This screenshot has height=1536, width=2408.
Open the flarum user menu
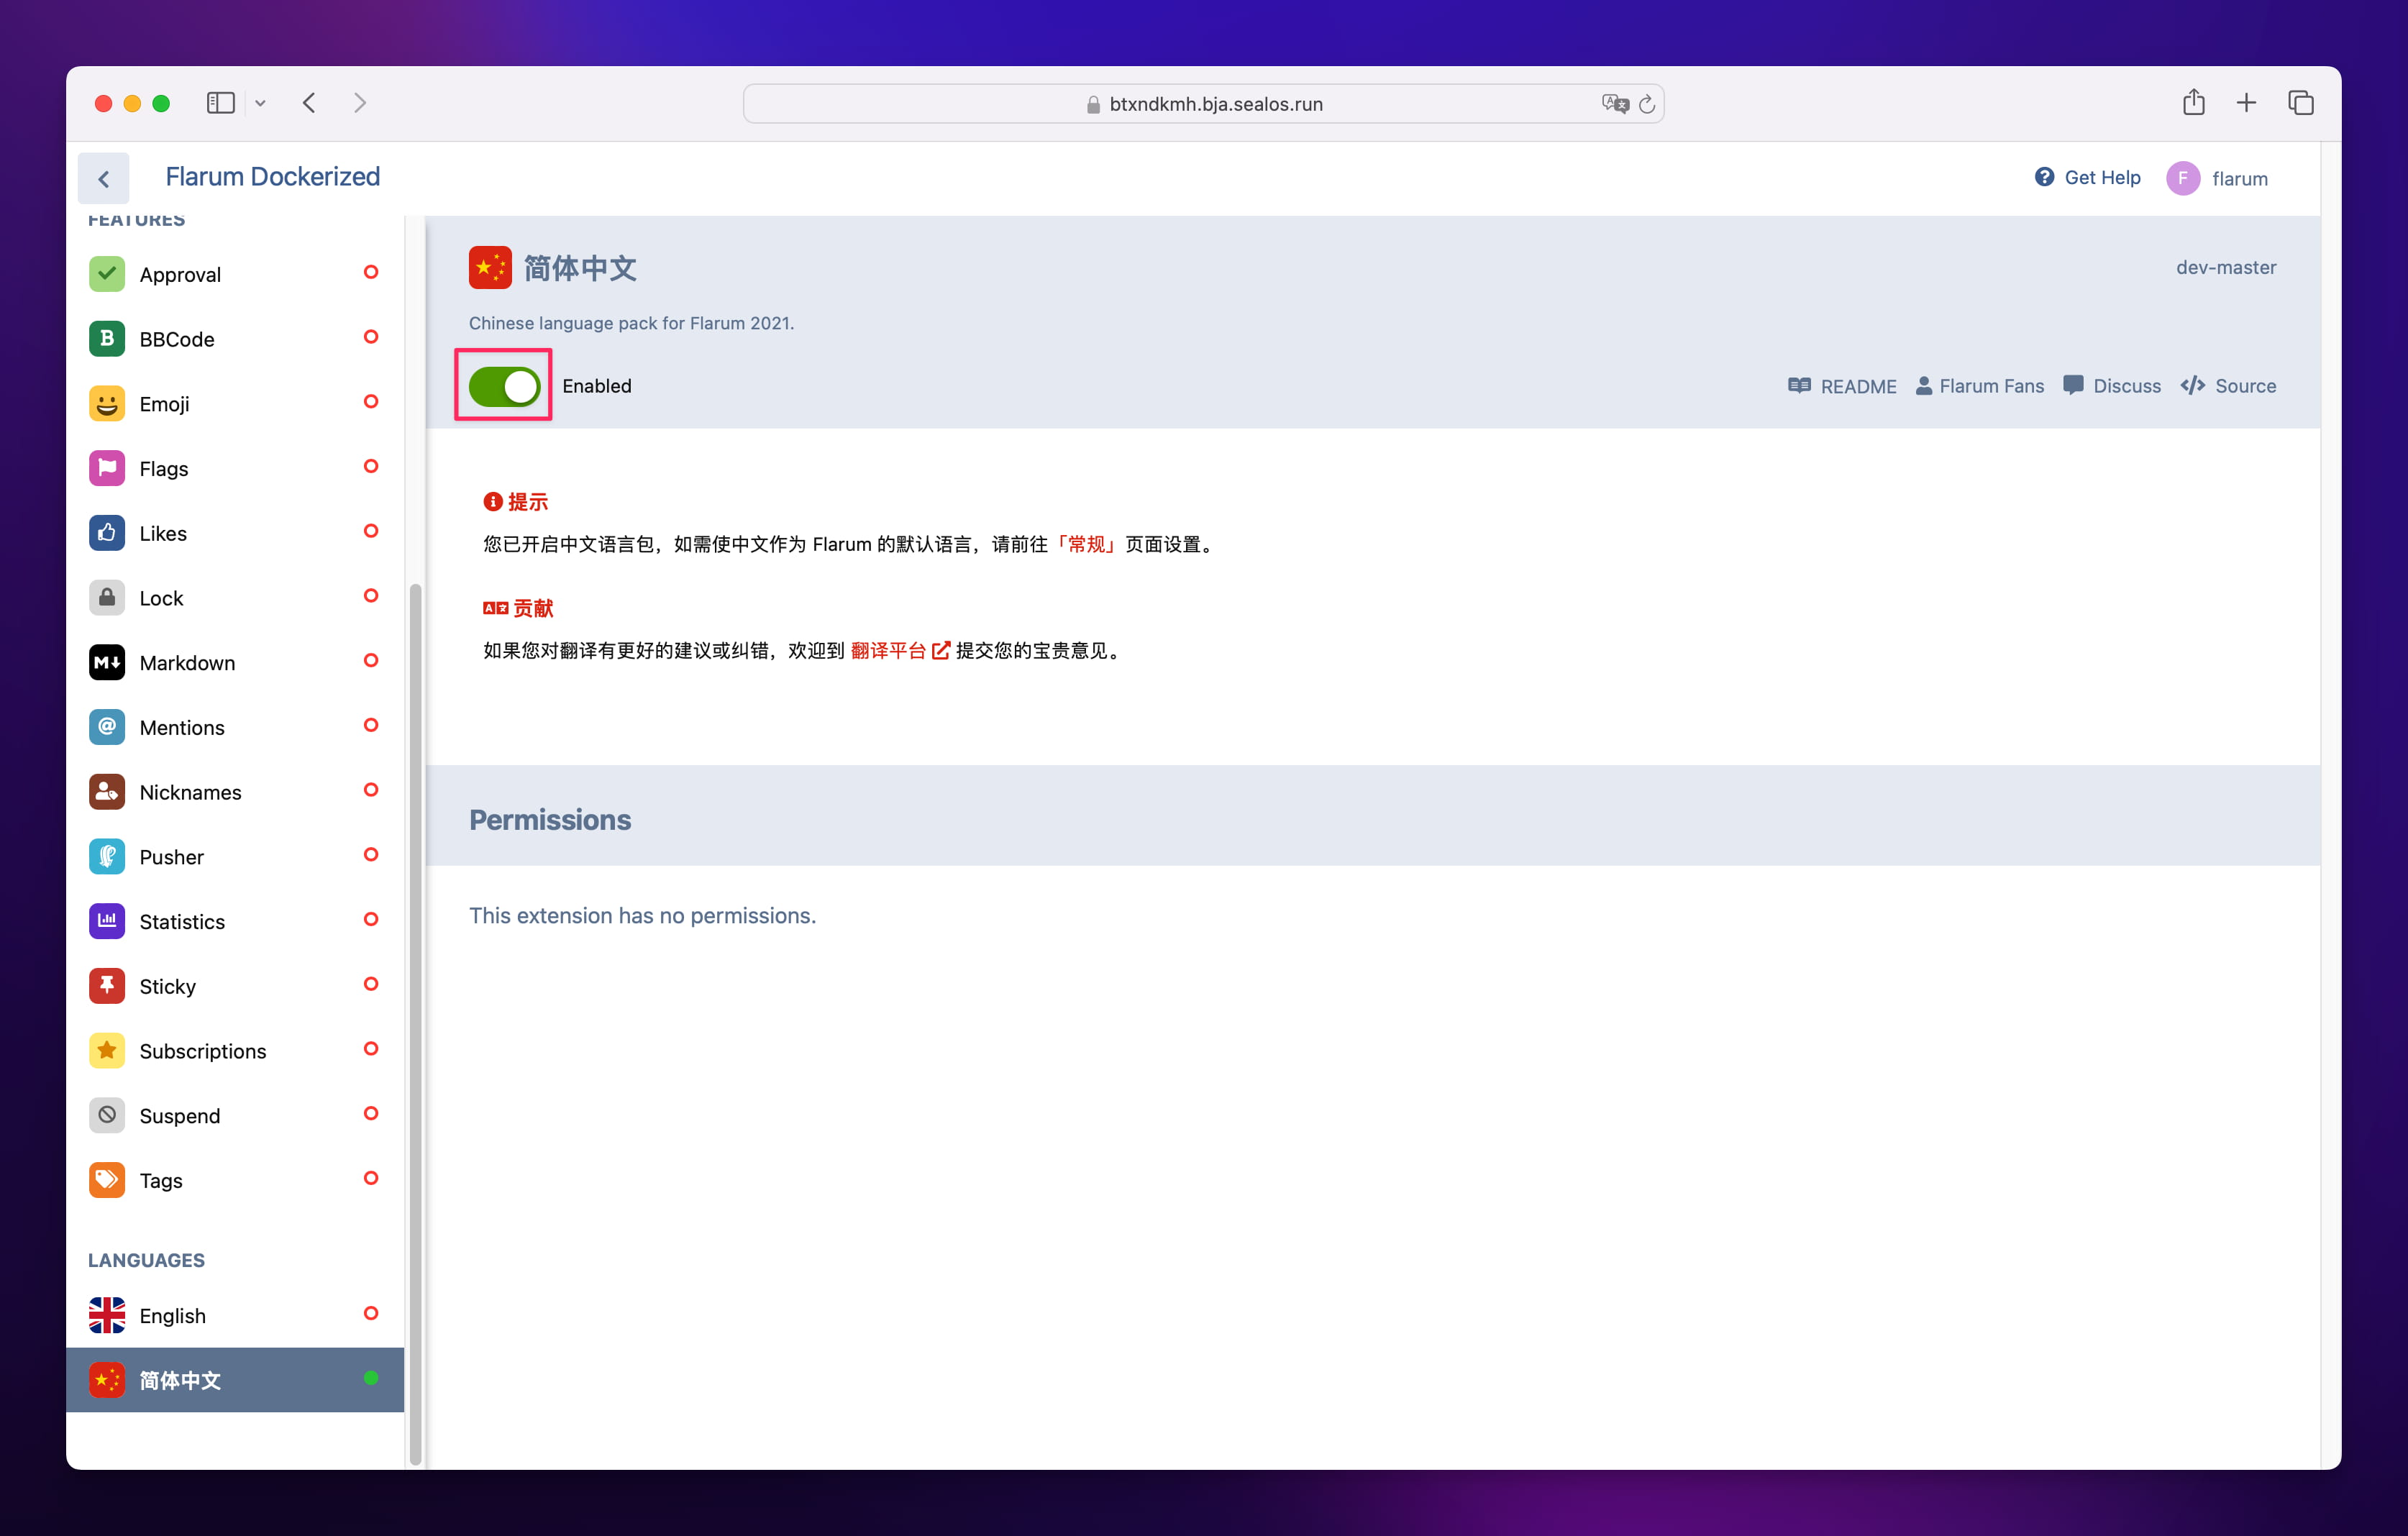point(2217,178)
